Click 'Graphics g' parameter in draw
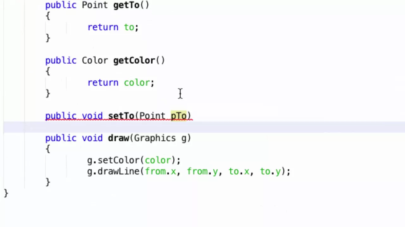Viewport: 405px width, 227px height. coord(160,138)
